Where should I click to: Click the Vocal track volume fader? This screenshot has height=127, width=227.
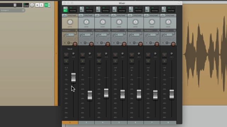pyautogui.click(x=73, y=78)
